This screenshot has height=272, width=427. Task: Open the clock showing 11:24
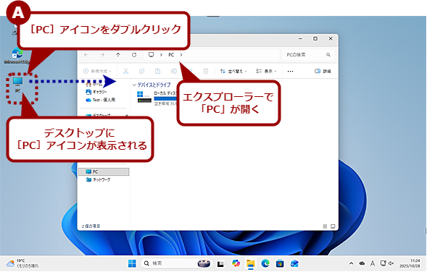click(410, 263)
